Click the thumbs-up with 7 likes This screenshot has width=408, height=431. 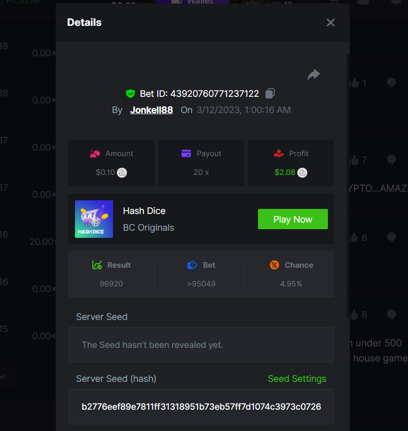pos(354,160)
